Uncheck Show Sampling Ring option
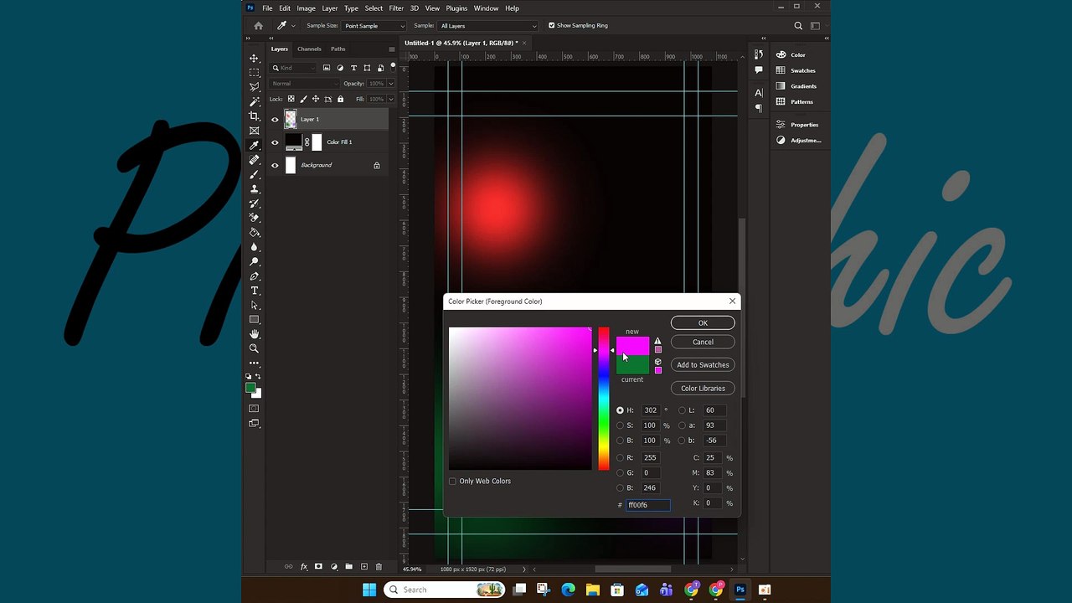This screenshot has height=603, width=1072. click(x=551, y=25)
